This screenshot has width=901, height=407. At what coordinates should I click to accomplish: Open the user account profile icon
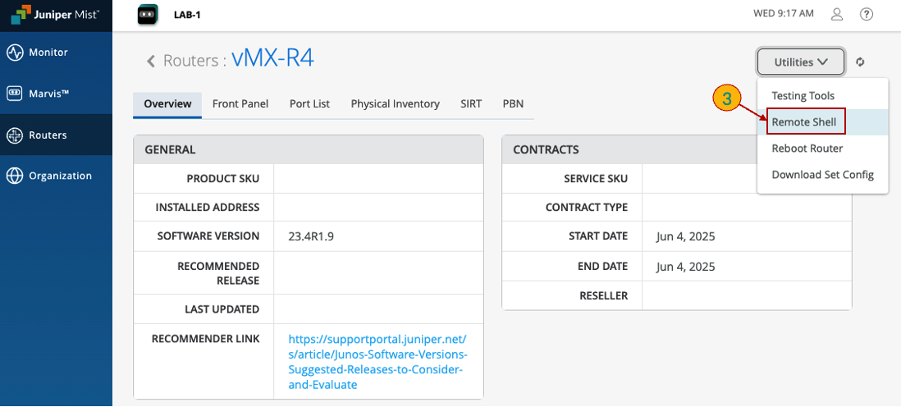tap(837, 14)
